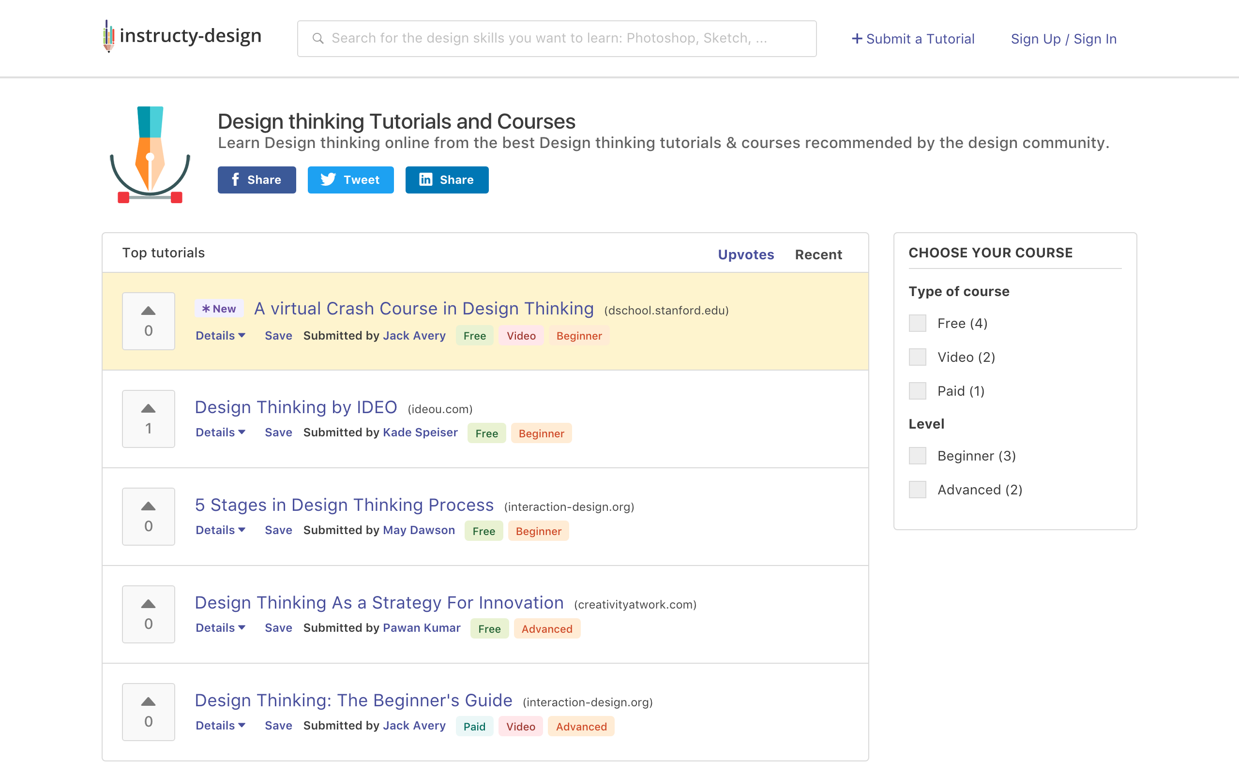Check the Beginner level filter
Viewport: 1239px width, 774px height.
coord(917,456)
